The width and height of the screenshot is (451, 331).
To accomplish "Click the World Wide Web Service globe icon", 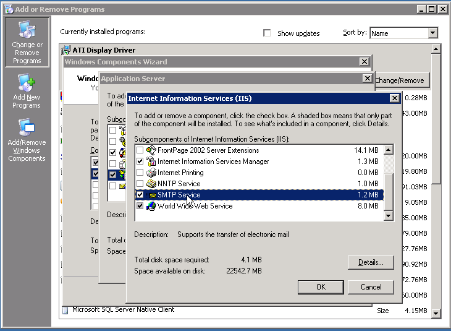I will (151, 206).
